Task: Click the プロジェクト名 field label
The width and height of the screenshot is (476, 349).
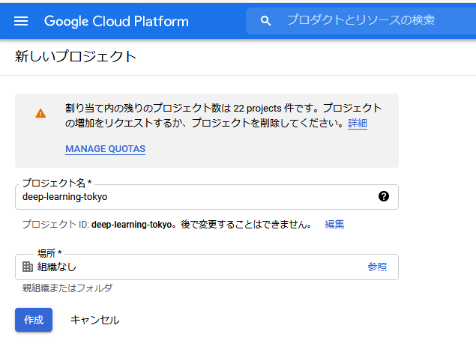Action: pos(57,183)
